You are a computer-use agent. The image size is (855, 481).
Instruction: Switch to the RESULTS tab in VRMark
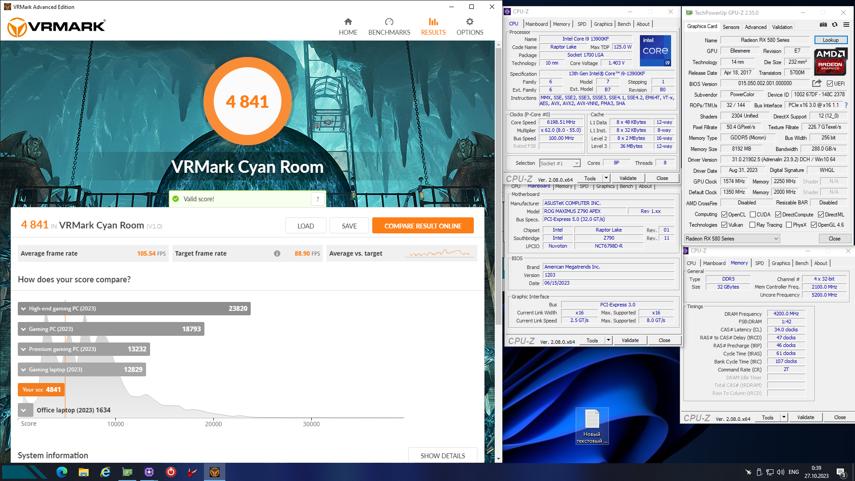[433, 27]
